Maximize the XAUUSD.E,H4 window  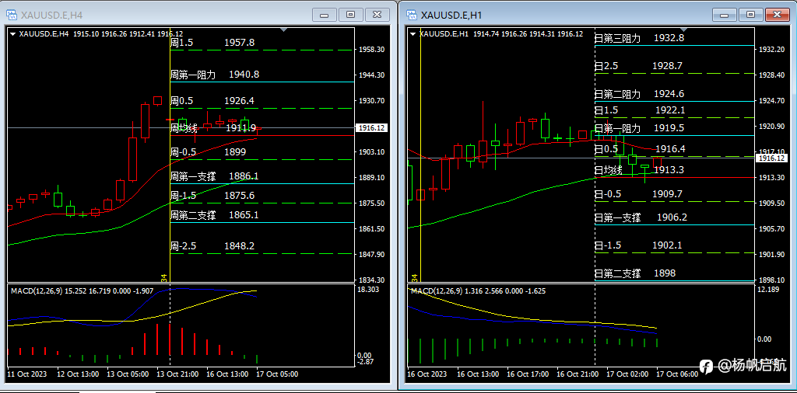tap(351, 15)
